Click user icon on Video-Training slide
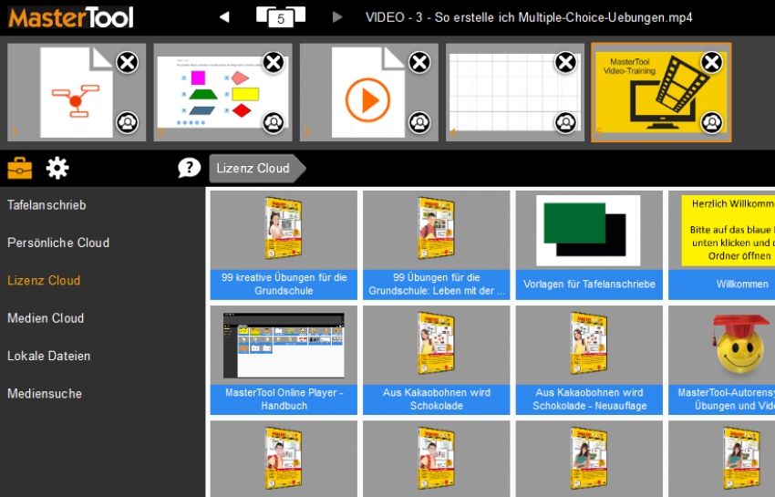This screenshot has height=497, width=775. [x=711, y=122]
